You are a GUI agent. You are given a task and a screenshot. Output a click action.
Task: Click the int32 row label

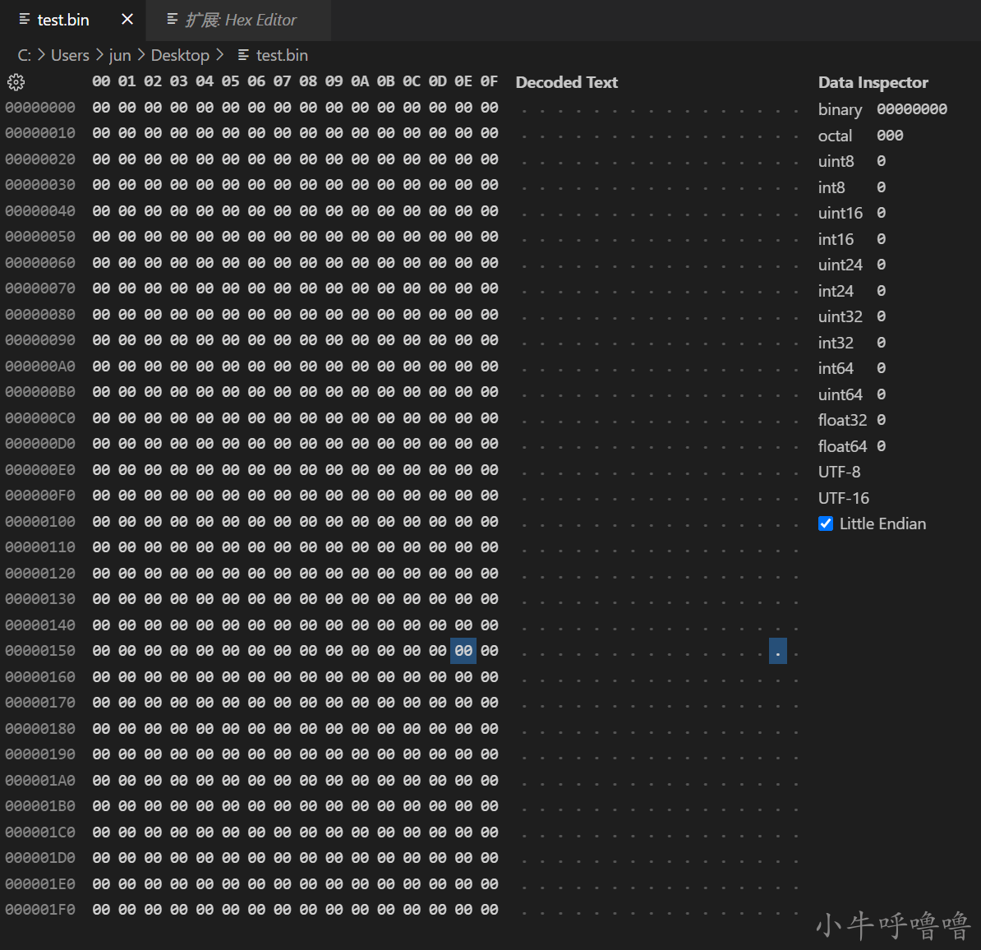tap(836, 343)
